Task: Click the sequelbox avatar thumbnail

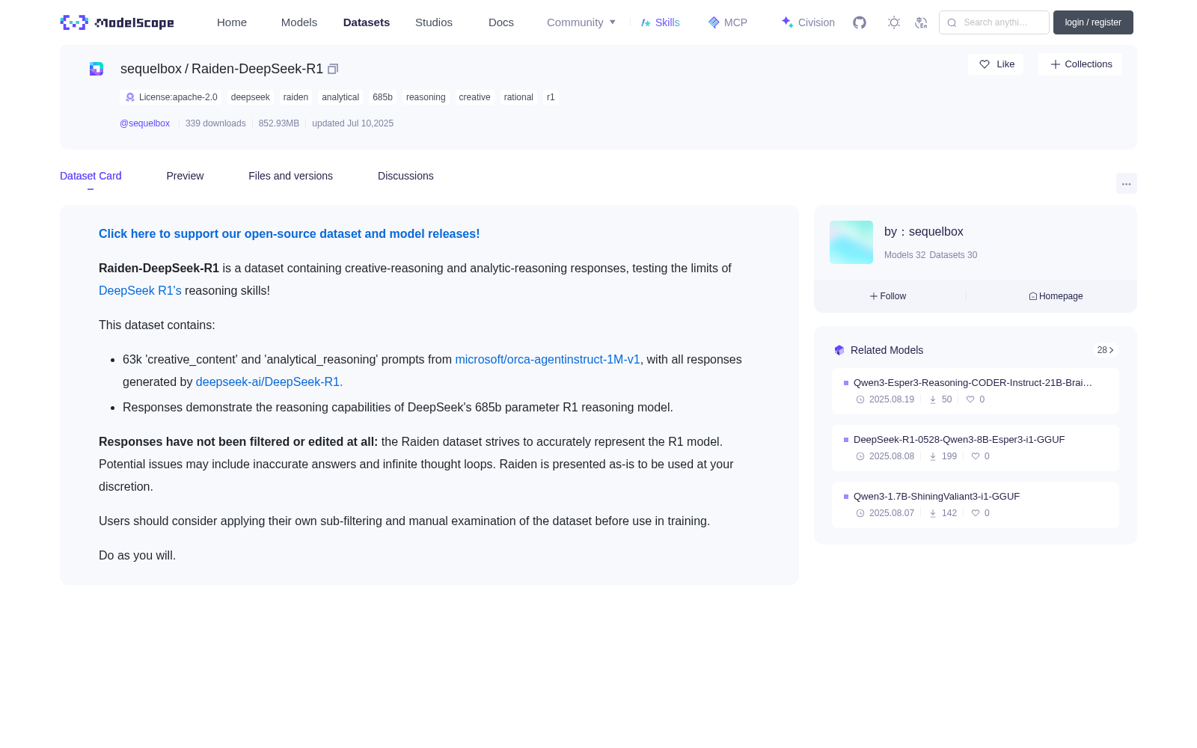Action: 851,242
